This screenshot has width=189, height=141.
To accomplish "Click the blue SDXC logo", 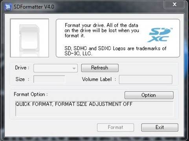I will [x=160, y=35].
